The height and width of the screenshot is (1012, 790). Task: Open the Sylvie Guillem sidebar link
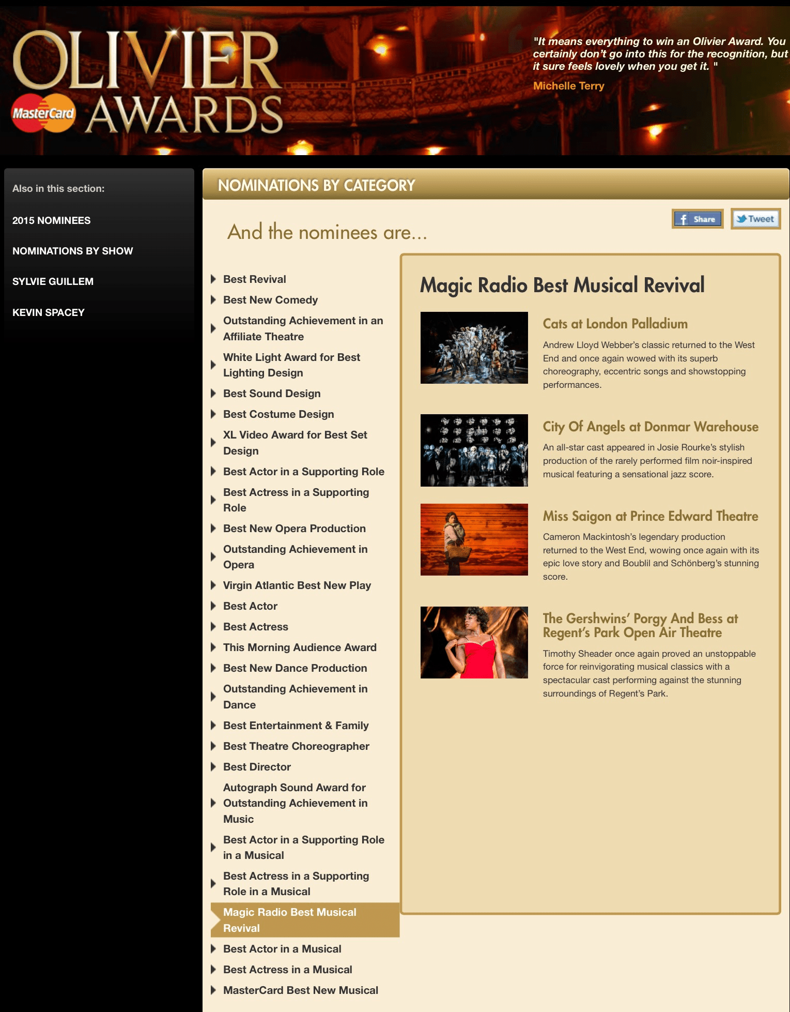[x=53, y=281]
